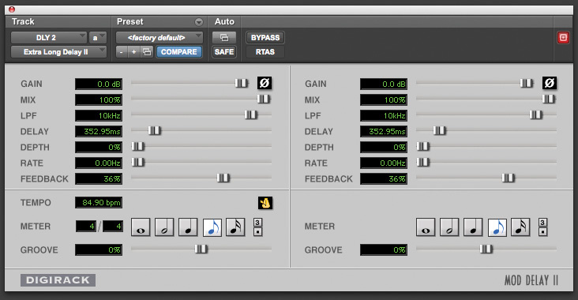Toggle dotted modifier in right meter
Screen dimensions: 578x300
542,232
